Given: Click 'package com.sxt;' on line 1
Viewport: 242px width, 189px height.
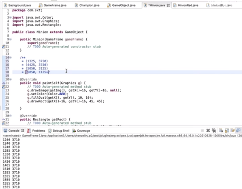Looking at the screenshot, I should 27,10.
